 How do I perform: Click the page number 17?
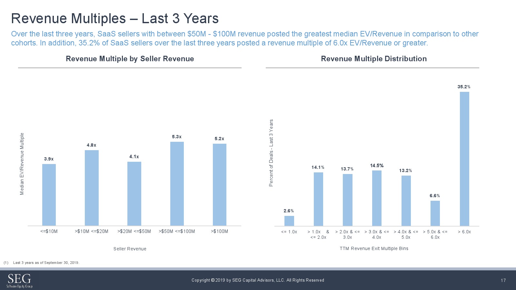coord(503,280)
